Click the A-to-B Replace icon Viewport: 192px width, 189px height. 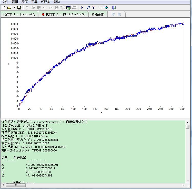click(x=63, y=8)
